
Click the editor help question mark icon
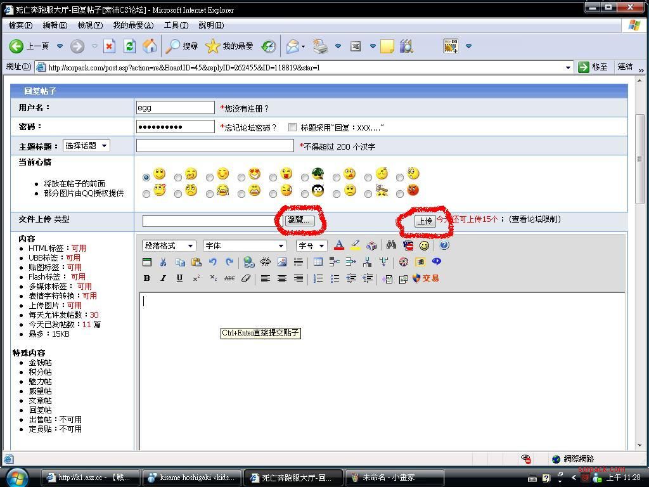point(444,245)
